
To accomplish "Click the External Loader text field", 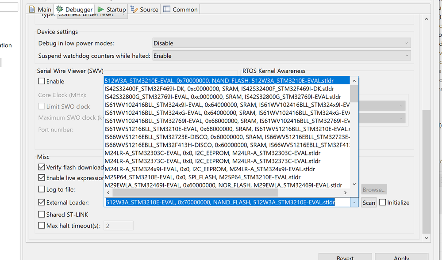I will coord(227,202).
